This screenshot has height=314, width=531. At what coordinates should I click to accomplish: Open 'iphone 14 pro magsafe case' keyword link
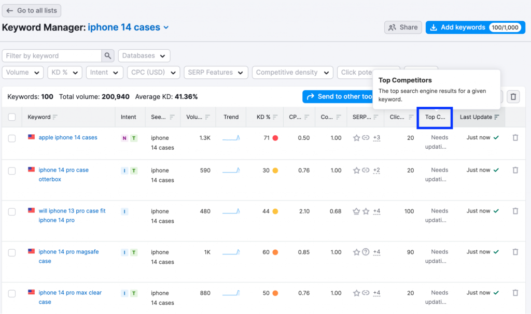[x=68, y=256]
